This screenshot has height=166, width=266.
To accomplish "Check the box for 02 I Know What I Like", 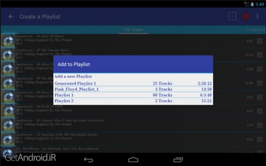I will tap(260, 125).
